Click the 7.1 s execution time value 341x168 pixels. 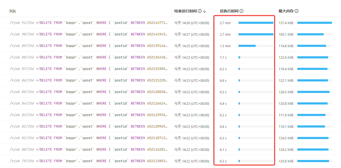point(223,57)
